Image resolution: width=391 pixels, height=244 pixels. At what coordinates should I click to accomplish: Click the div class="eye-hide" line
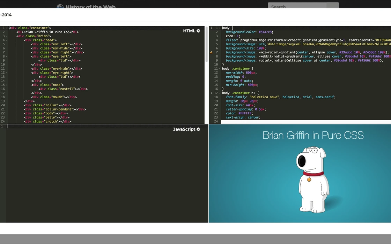(57, 68)
